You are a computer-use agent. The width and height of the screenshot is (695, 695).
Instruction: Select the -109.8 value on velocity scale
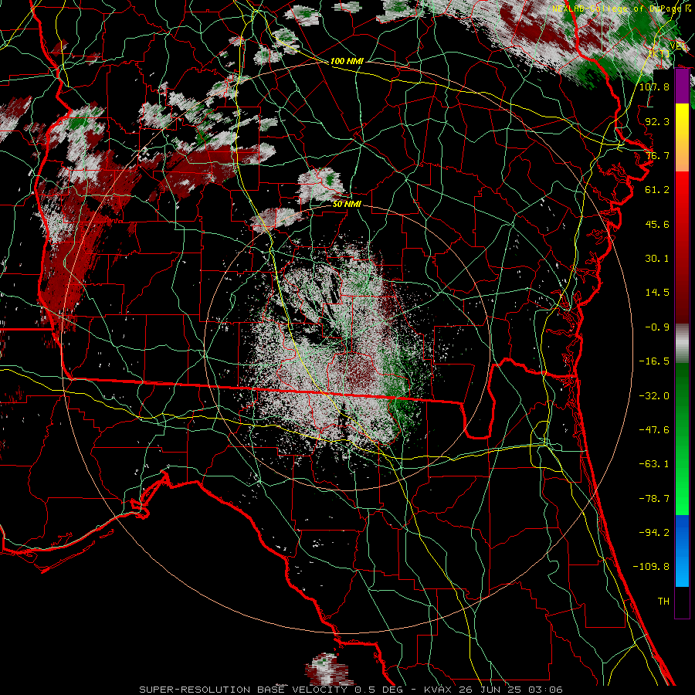(651, 567)
